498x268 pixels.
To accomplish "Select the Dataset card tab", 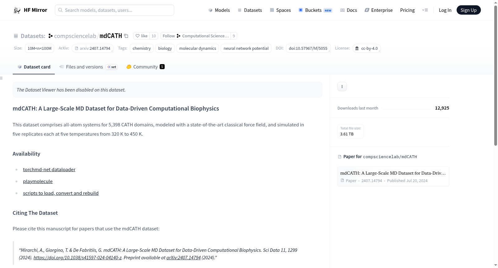I will tap(34, 67).
